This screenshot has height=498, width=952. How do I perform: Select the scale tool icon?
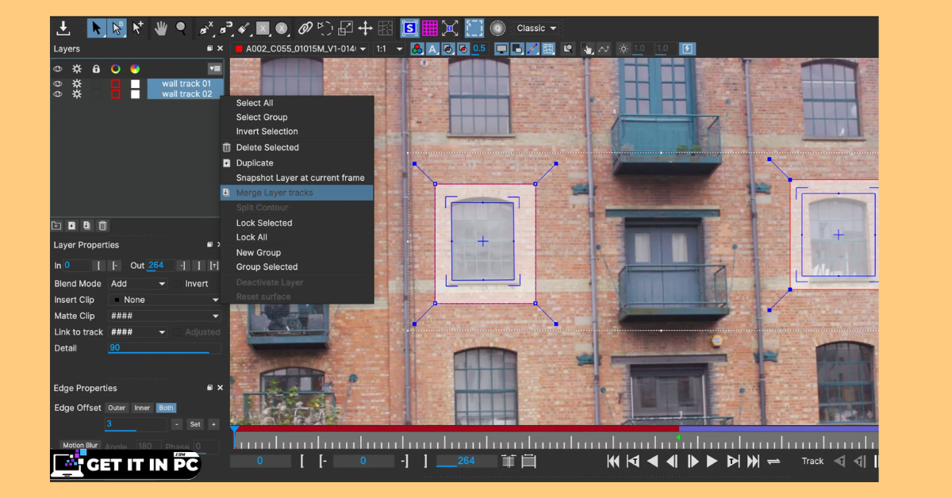click(x=345, y=29)
